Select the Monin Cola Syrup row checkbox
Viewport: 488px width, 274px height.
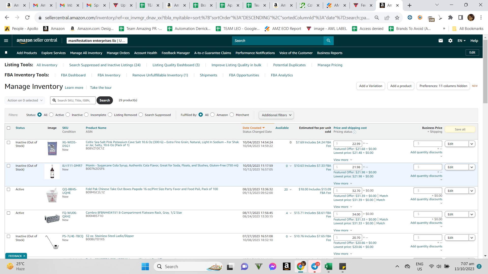coord(8,166)
